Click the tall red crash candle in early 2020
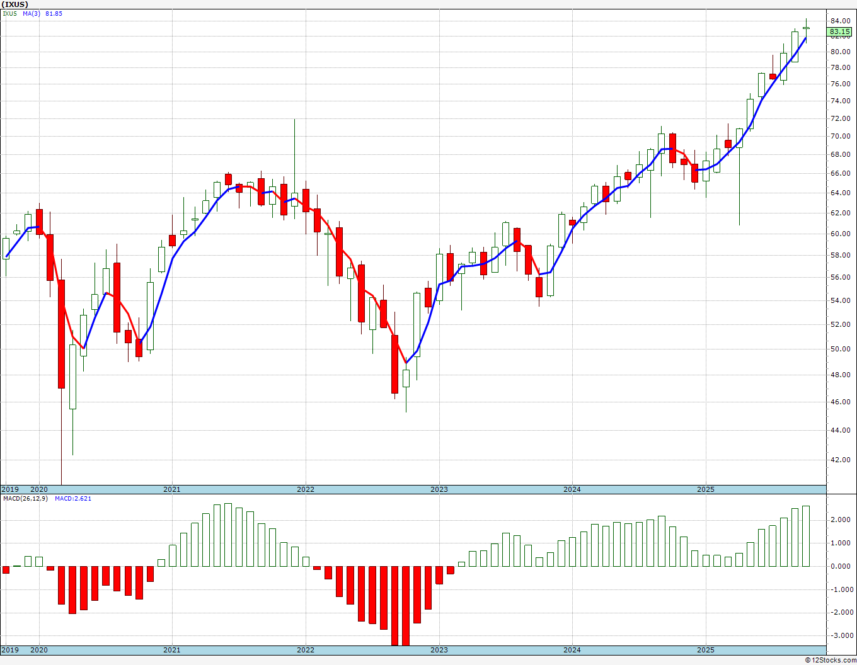The height and width of the screenshot is (665, 857). pyautogui.click(x=61, y=334)
